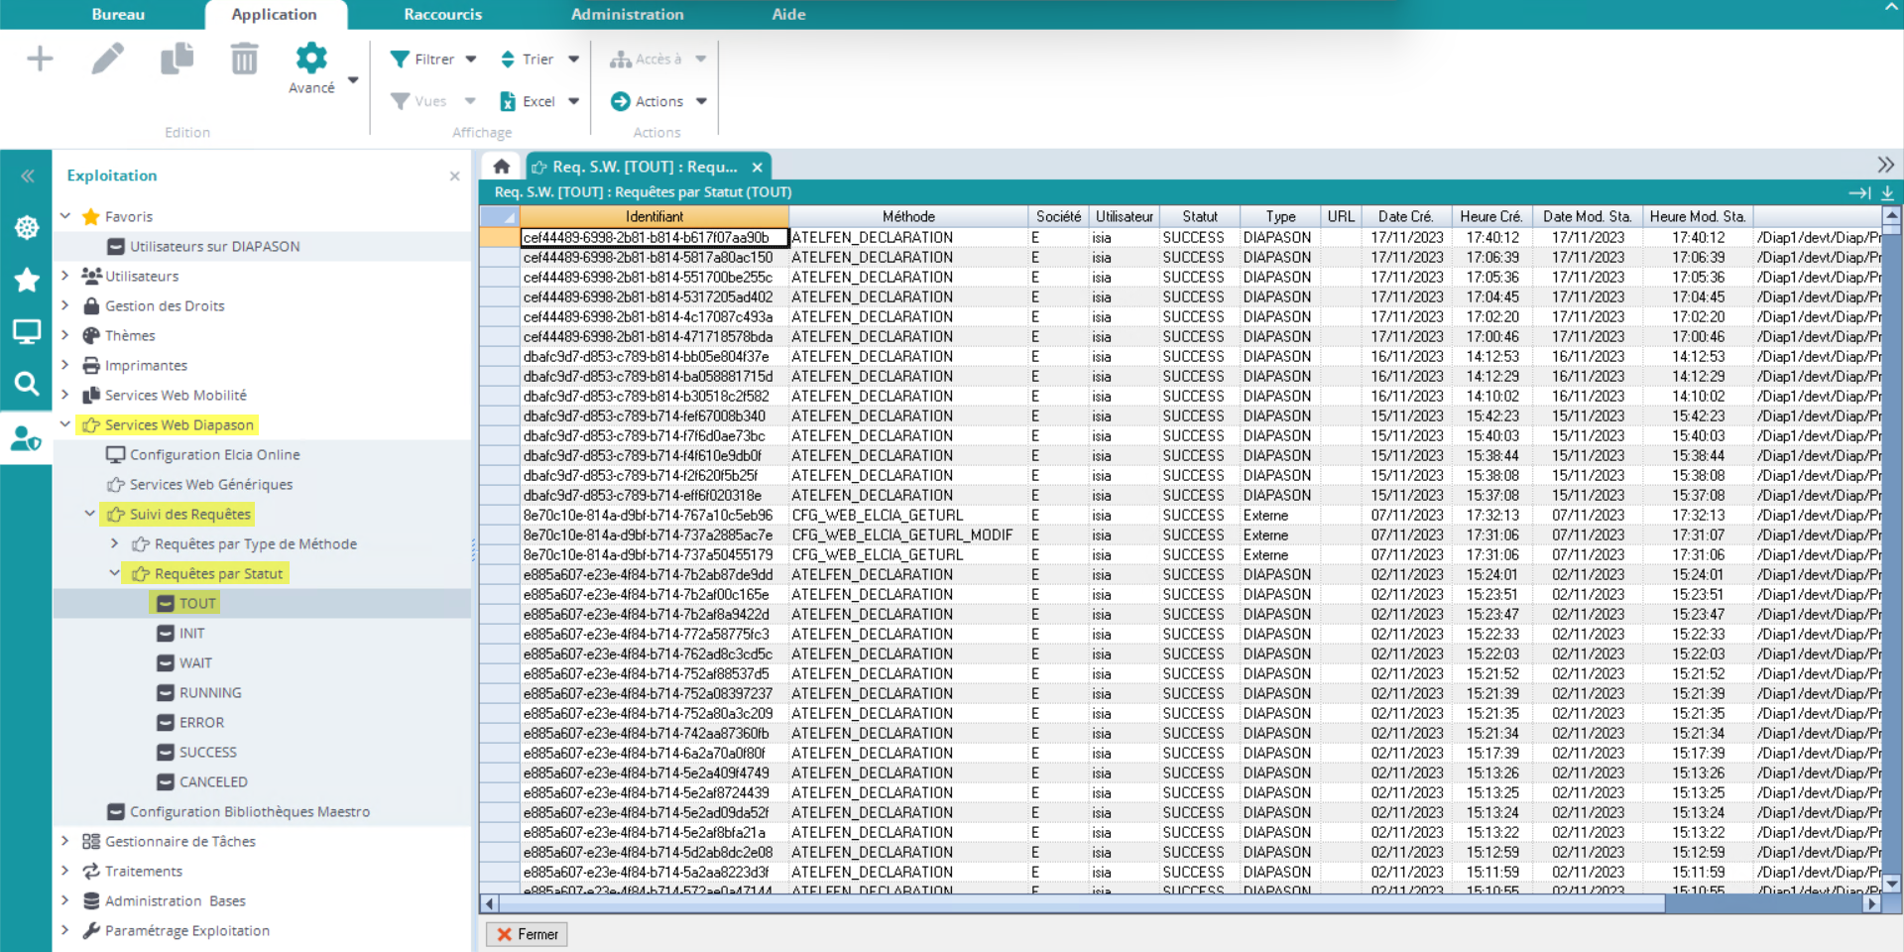
Task: Open the Excel export dropdown arrow
Action: pyautogui.click(x=573, y=101)
